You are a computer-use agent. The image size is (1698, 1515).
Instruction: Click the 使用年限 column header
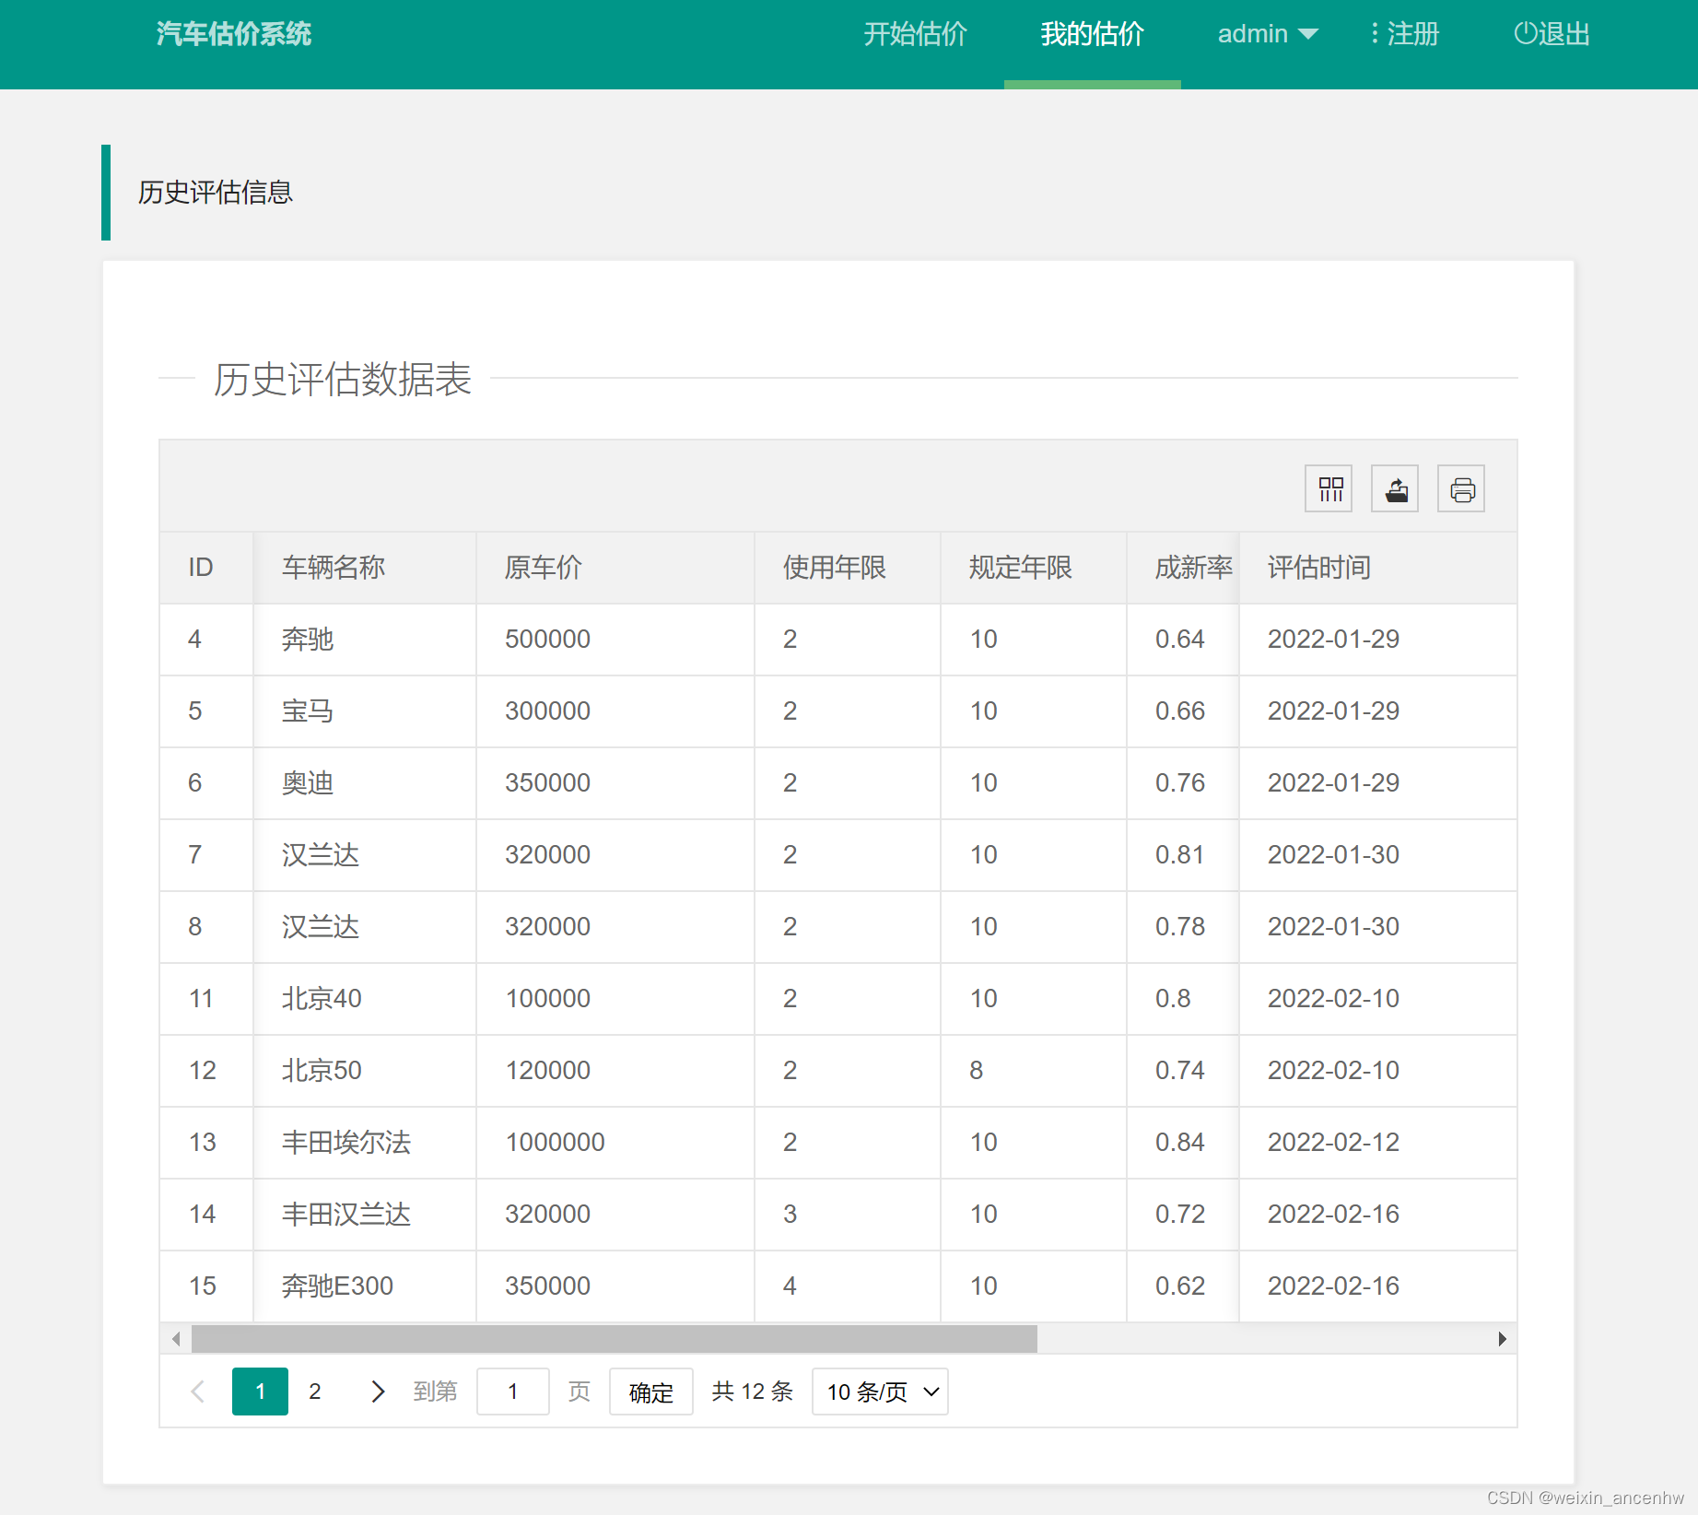[848, 568]
